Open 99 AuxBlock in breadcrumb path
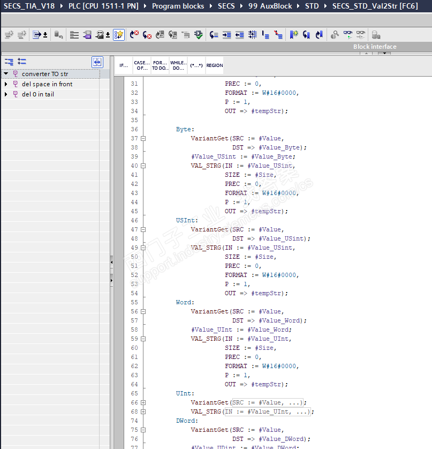 (x=270, y=6)
